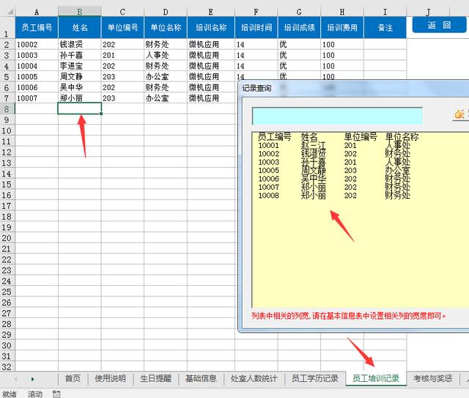Click the 培训时间 header cell

click(x=256, y=28)
